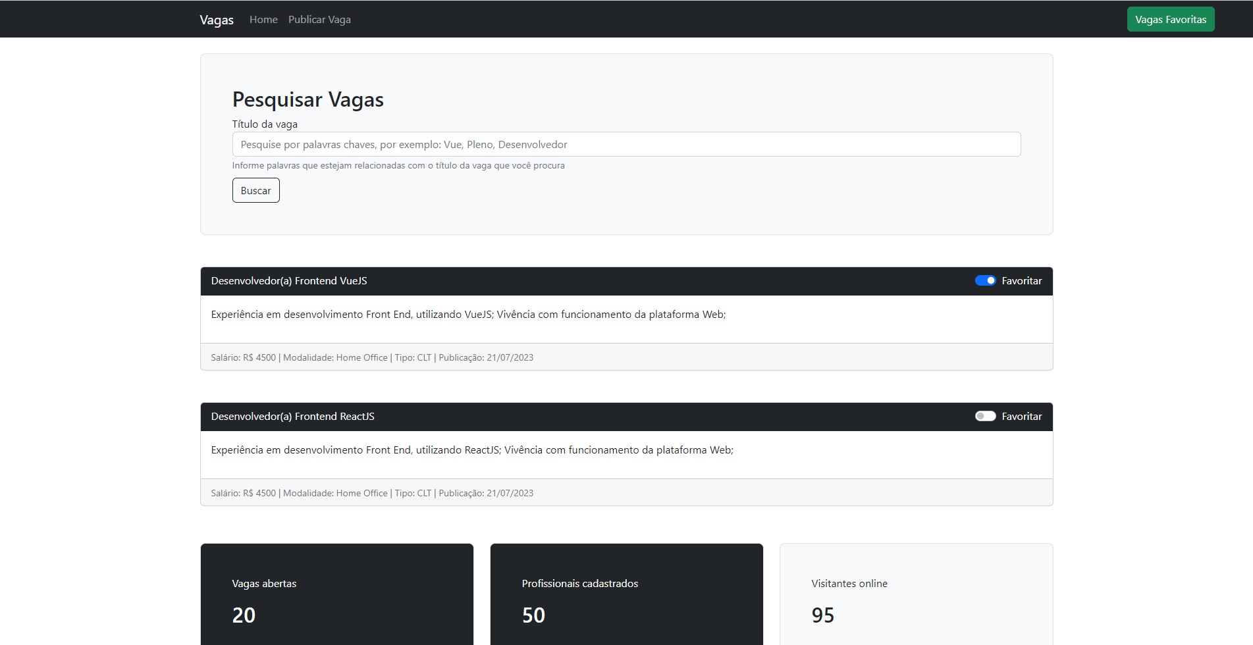The image size is (1253, 645).
Task: Click the salary footer of the ReactJS job
Action: [x=371, y=492]
